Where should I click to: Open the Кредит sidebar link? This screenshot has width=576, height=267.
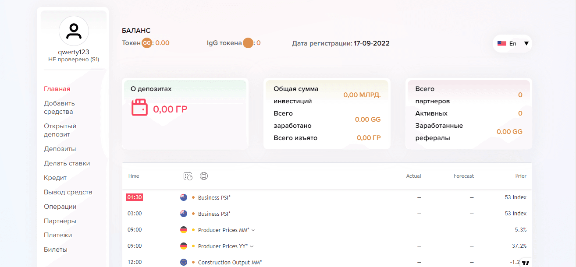[55, 178]
